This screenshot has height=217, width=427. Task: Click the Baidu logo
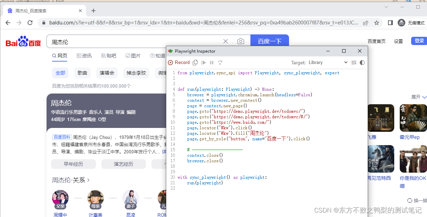[23, 42]
